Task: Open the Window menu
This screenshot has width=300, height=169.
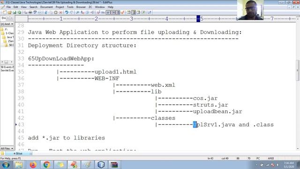Action: [100, 7]
